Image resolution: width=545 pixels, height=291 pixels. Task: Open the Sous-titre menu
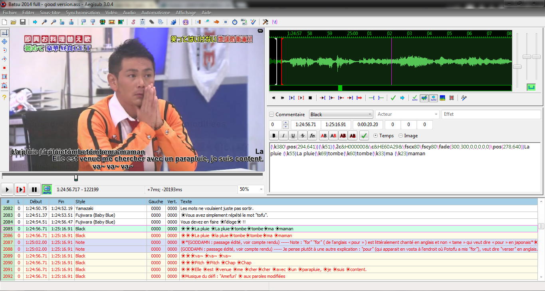click(50, 13)
